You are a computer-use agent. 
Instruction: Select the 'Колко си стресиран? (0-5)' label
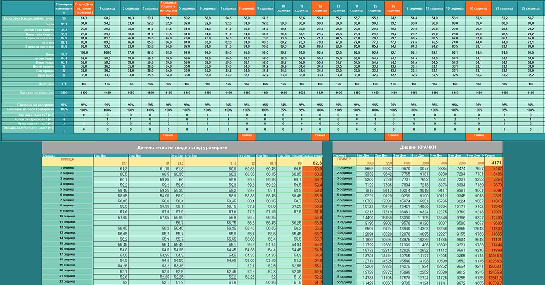click(x=27, y=119)
